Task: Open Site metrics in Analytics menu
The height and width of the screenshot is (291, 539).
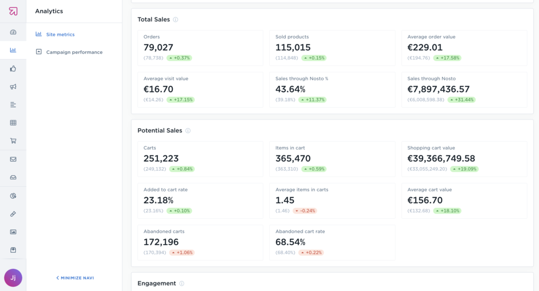Action: point(60,35)
